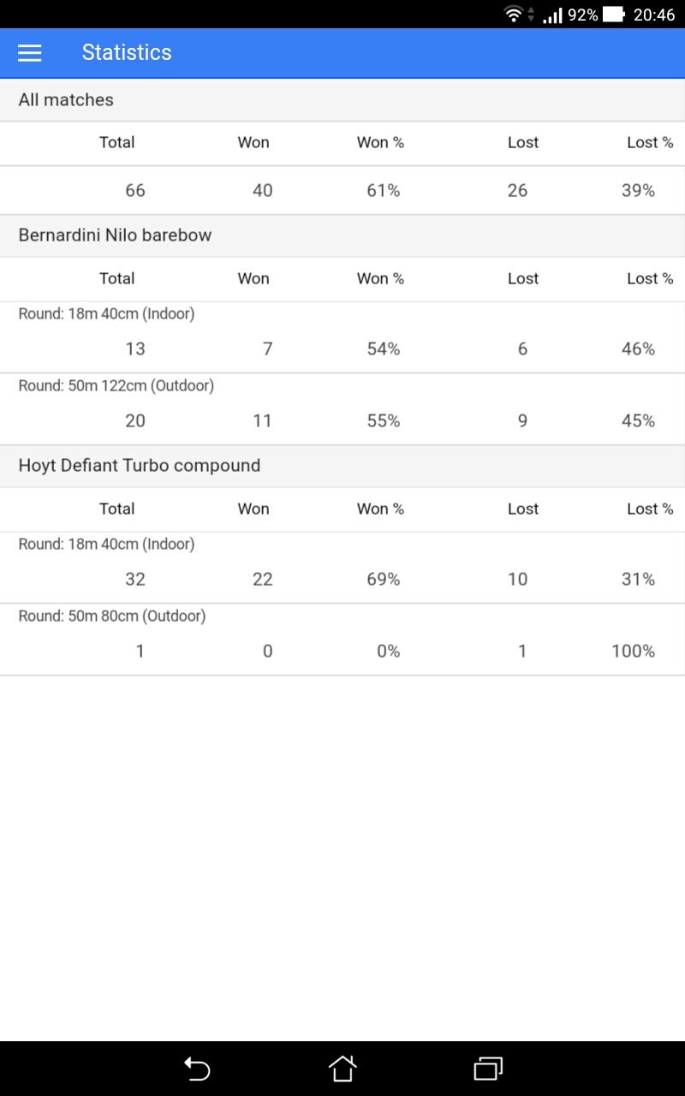Tap the barebow 50m 122cm Outdoor round row

342,409
